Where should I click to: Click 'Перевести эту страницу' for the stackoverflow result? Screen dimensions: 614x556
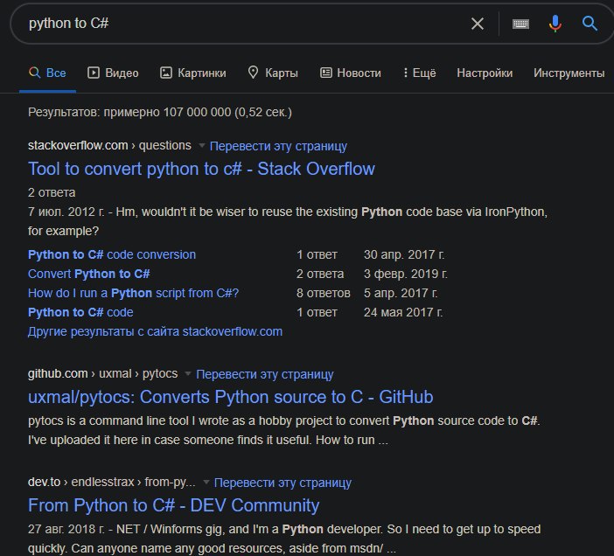(x=278, y=146)
